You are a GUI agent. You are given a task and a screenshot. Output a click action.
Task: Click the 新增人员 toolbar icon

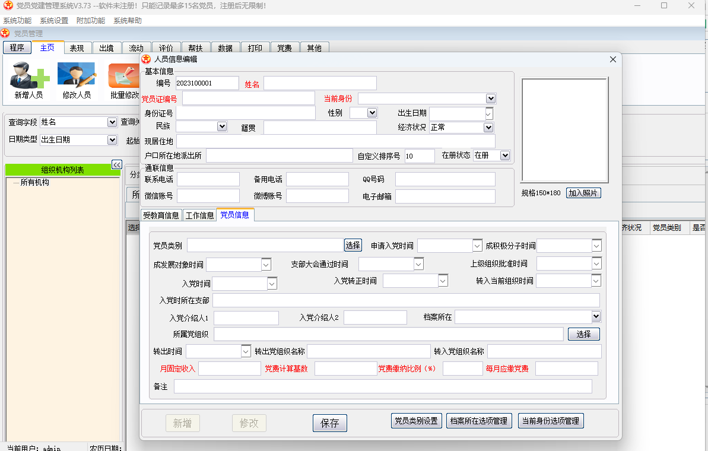(29, 80)
